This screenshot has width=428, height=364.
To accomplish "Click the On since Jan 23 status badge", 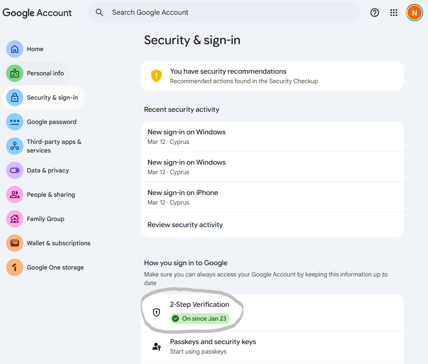I will coord(200,318).
